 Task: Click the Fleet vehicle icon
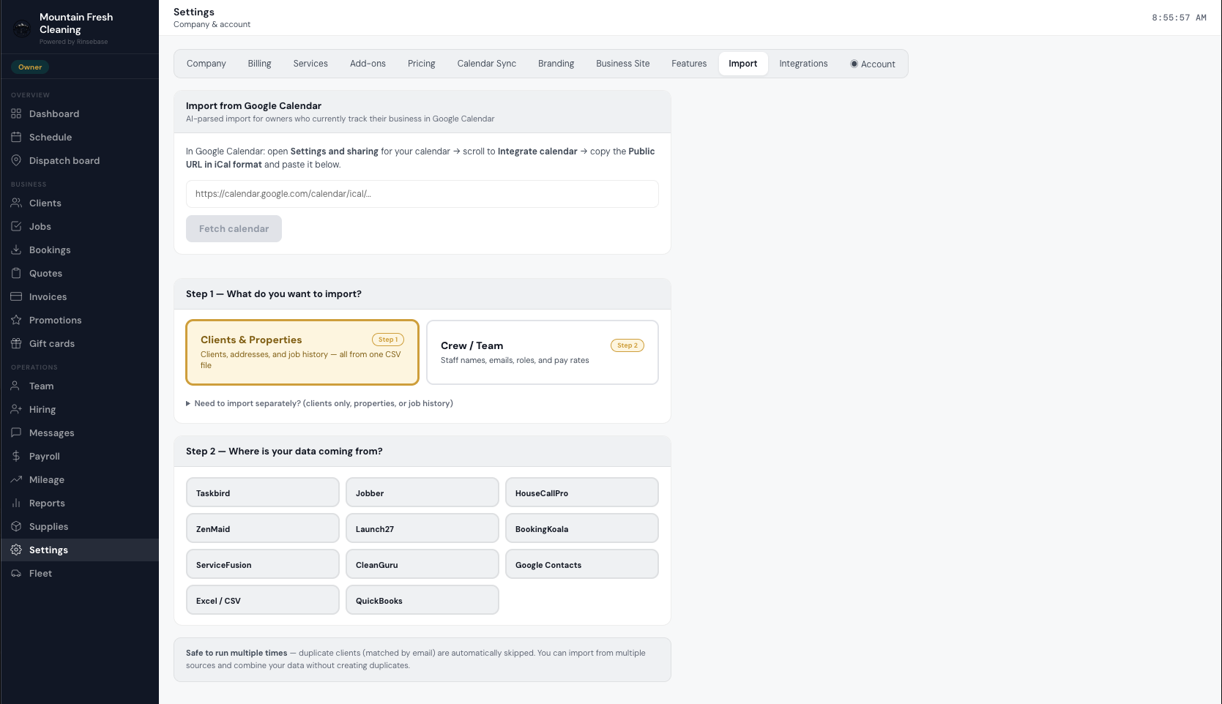pyautogui.click(x=16, y=573)
